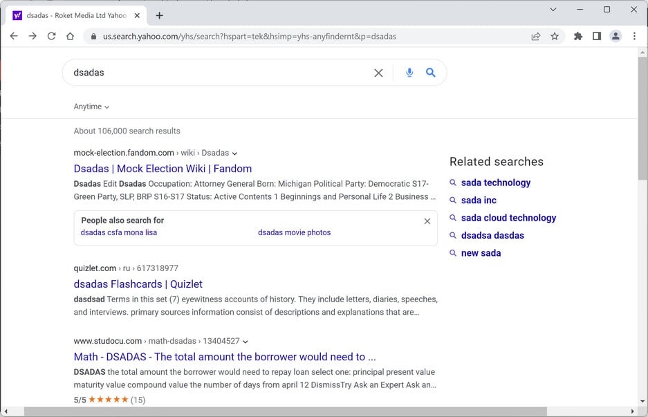
Task: Open the Anytime time filter dropdown
Action: click(91, 106)
